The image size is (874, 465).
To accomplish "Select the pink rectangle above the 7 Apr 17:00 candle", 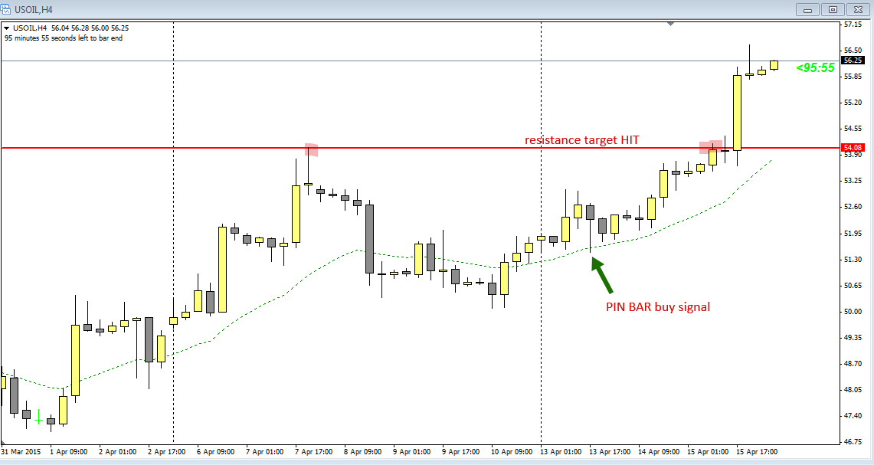I will 312,149.
